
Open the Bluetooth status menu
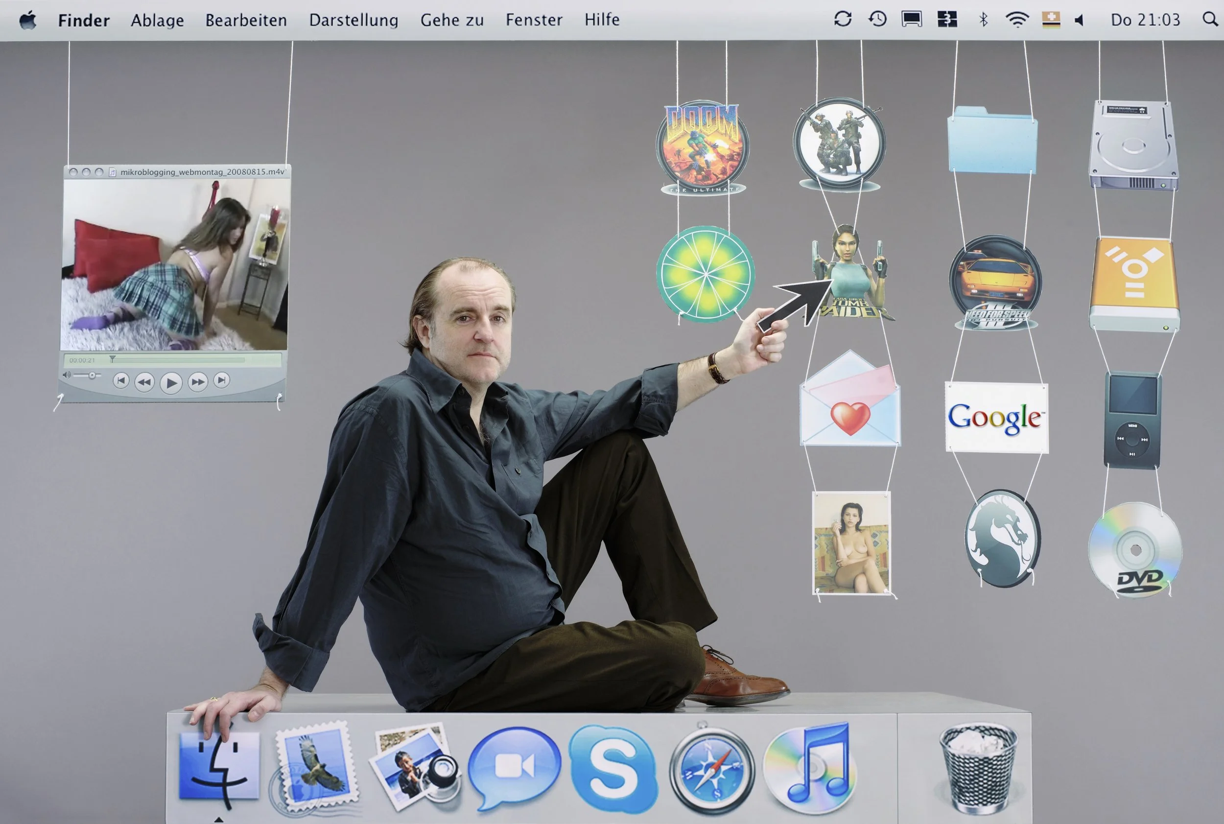click(983, 20)
